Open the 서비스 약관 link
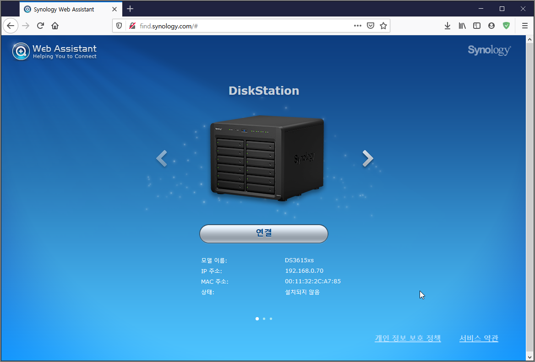 479,338
